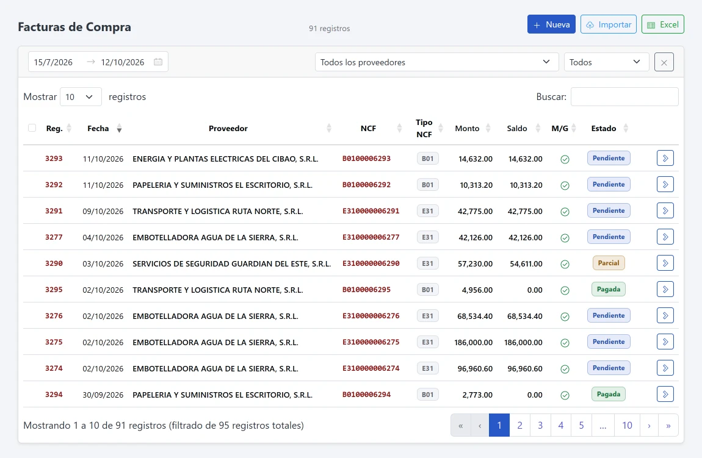Click end date 12/10/2026 field
The image size is (702, 458).
point(123,62)
